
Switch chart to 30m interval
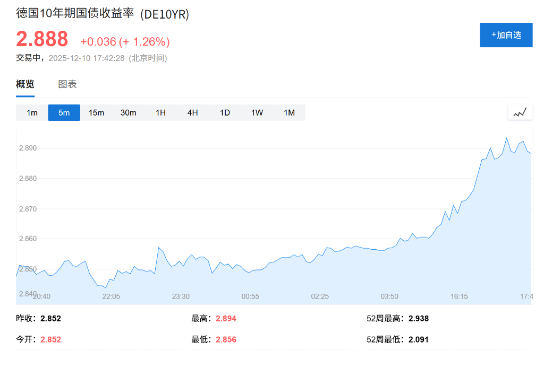[128, 112]
